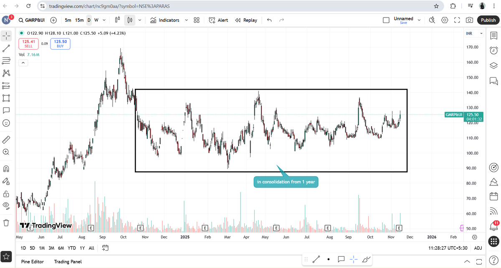Toggle stay in drawing mode
The height and width of the screenshot is (268, 501).
pyautogui.click(x=6, y=181)
